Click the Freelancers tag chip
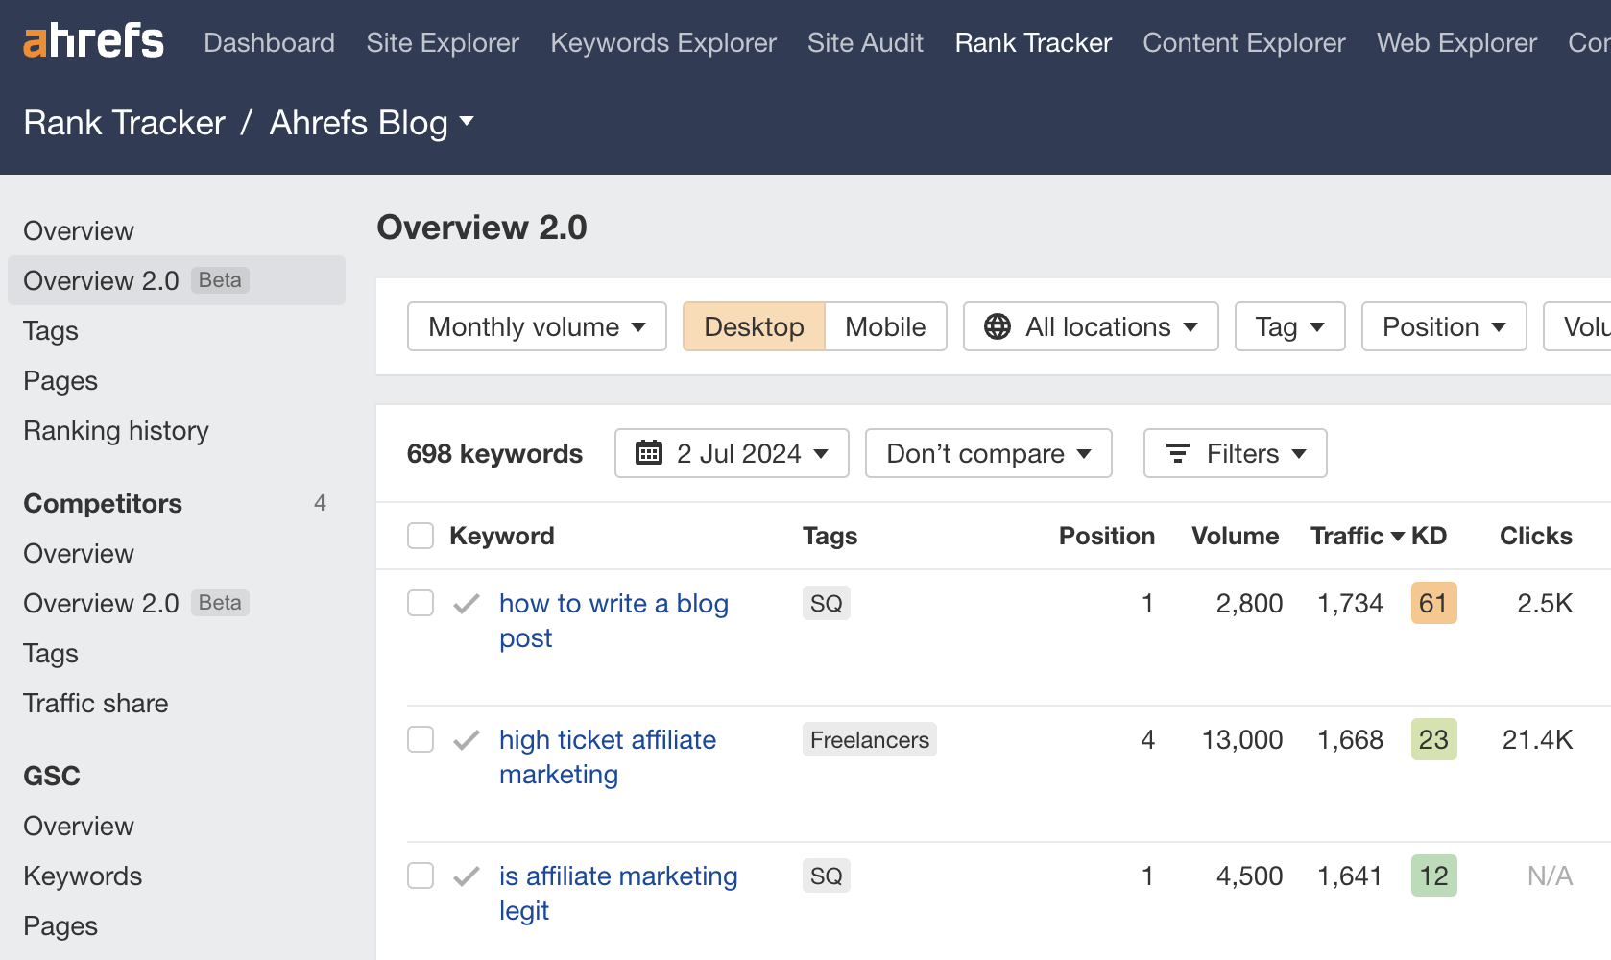 point(868,739)
